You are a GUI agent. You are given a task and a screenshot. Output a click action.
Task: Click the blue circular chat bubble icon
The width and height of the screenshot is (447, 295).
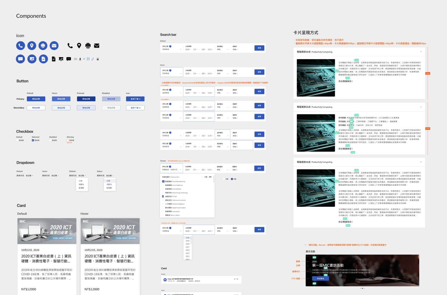pyautogui.click(x=20, y=59)
